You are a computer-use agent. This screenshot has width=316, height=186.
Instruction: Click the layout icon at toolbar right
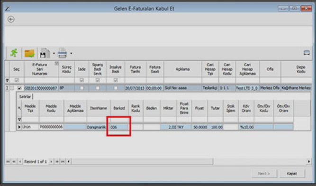tap(307, 53)
